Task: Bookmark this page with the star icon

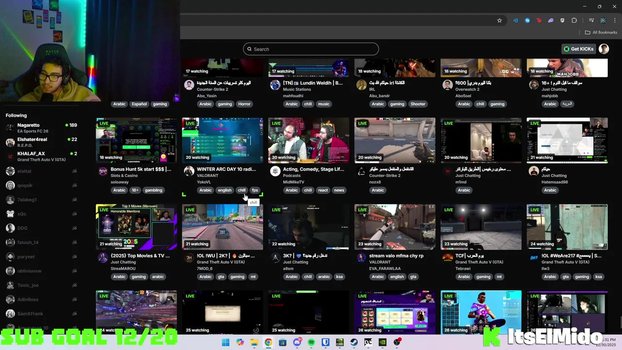Action: coord(499,20)
